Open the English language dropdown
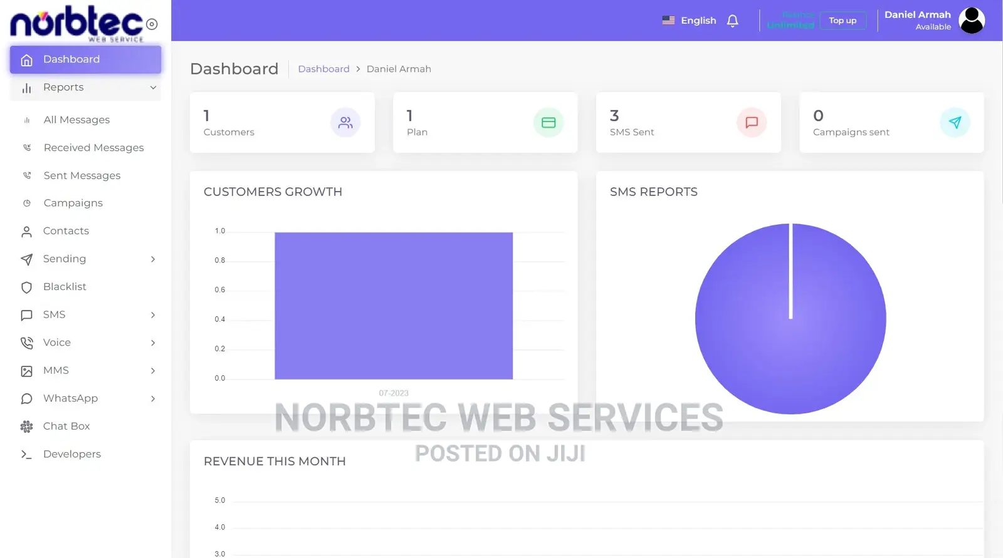The height and width of the screenshot is (558, 1003). coord(690,21)
